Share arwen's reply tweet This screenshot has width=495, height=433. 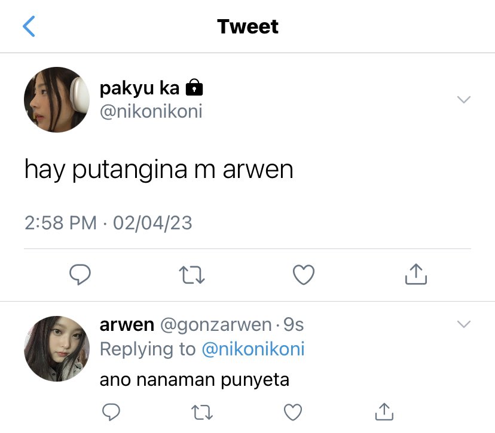(384, 411)
